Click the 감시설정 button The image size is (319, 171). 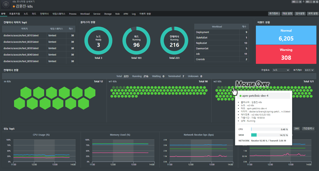300,13
